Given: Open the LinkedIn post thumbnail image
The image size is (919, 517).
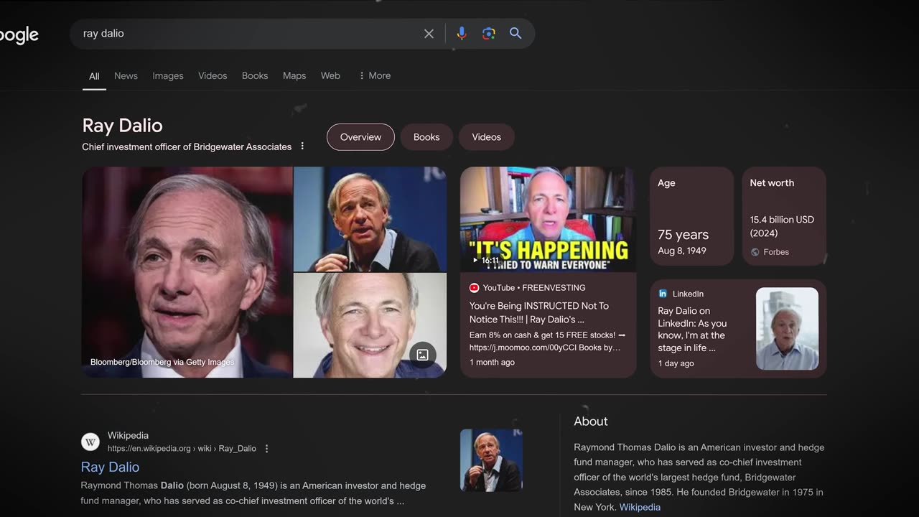Looking at the screenshot, I should pyautogui.click(x=787, y=329).
